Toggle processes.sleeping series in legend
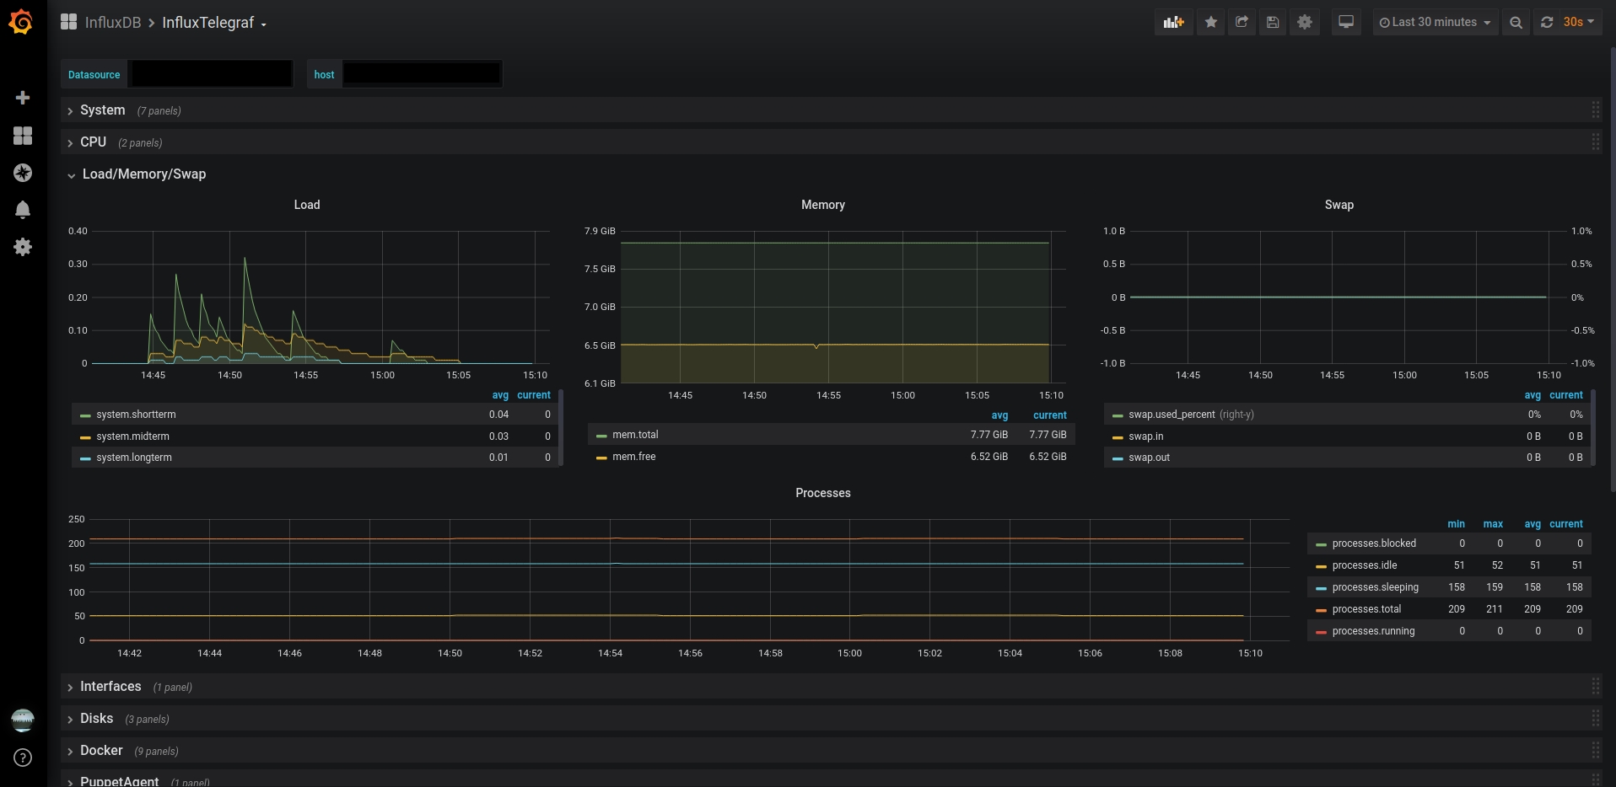This screenshot has width=1616, height=787. tap(1375, 587)
